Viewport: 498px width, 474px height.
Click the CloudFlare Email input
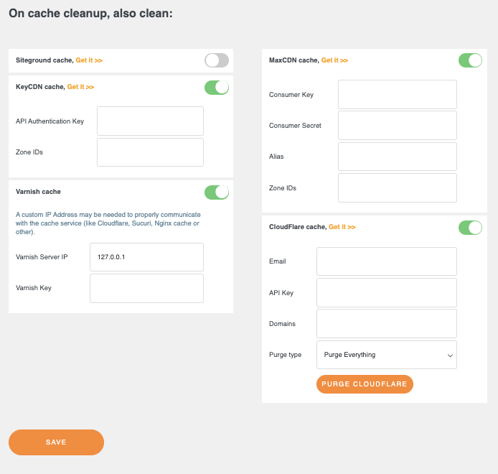[x=387, y=261]
